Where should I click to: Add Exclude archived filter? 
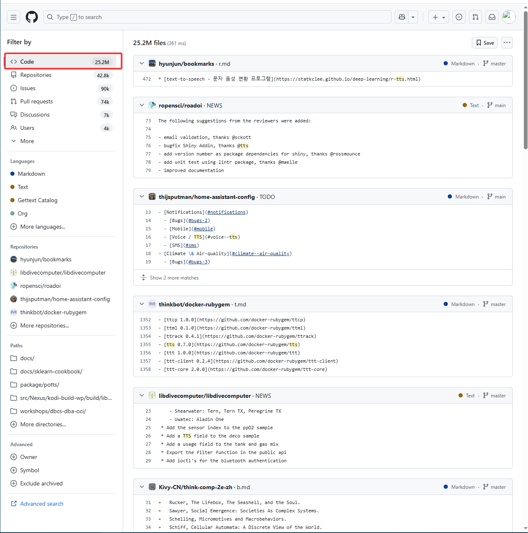[41, 483]
